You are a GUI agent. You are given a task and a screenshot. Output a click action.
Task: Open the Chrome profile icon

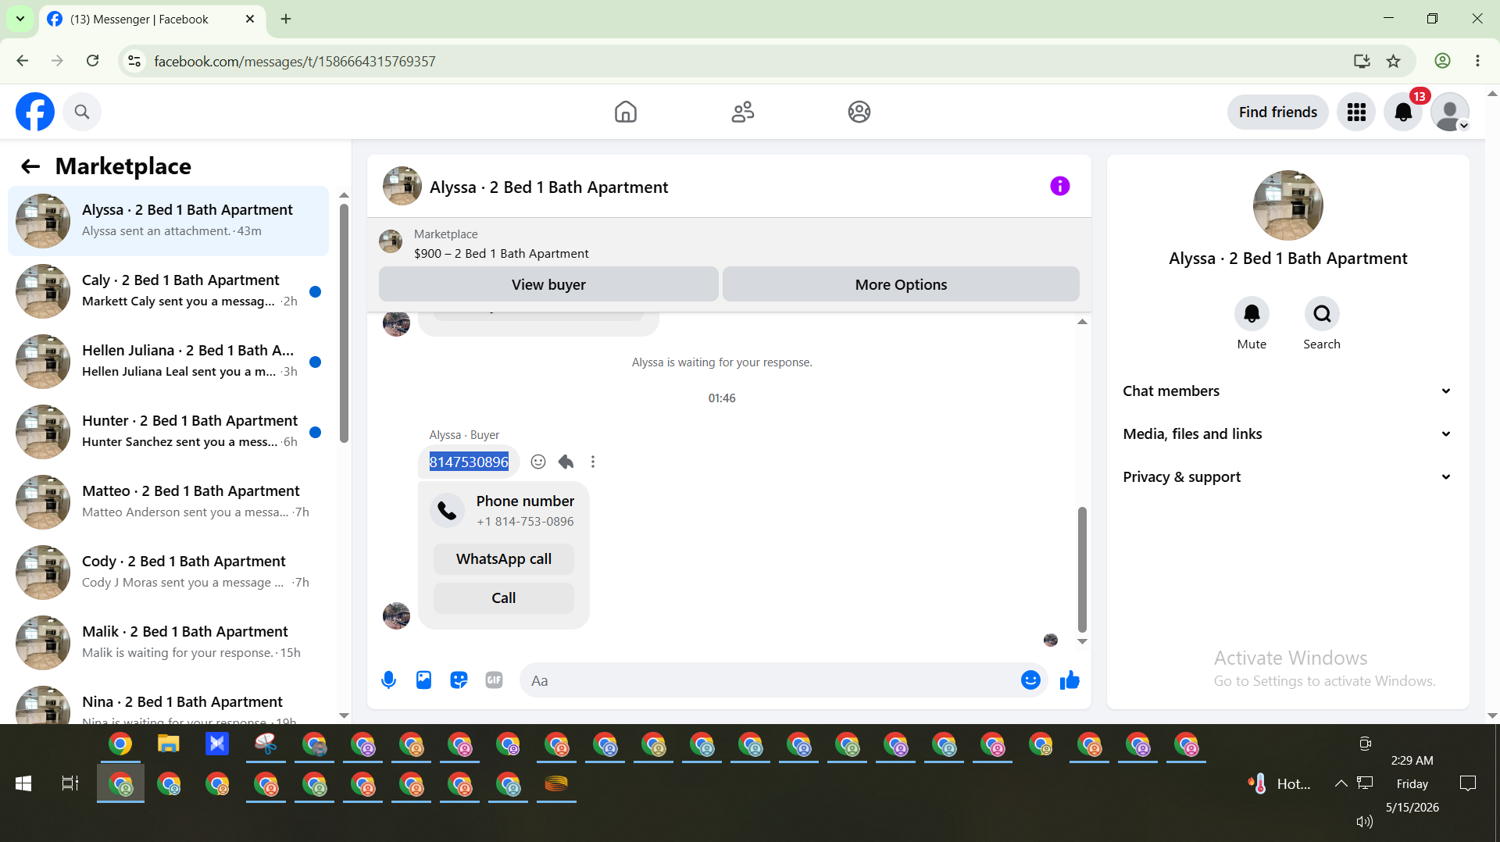pos(1442,61)
